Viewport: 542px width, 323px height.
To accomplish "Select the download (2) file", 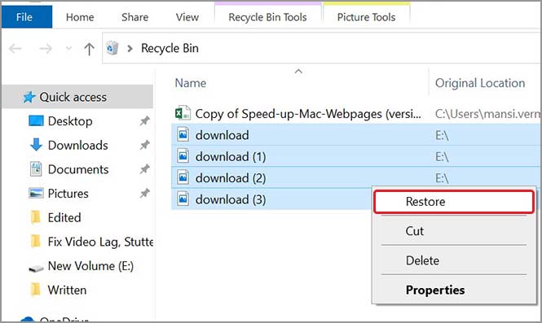I will (231, 178).
